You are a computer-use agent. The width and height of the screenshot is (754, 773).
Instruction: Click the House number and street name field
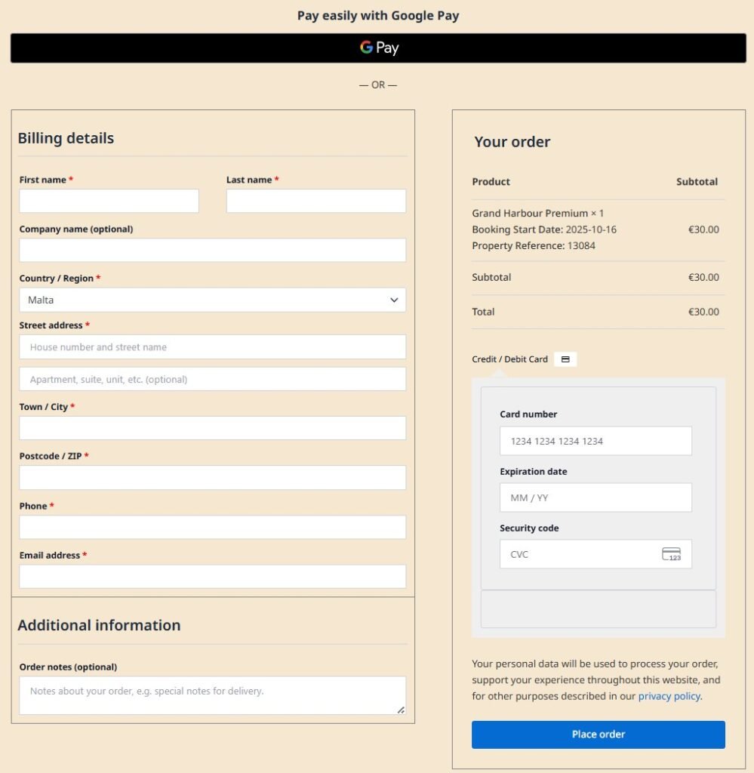point(212,347)
